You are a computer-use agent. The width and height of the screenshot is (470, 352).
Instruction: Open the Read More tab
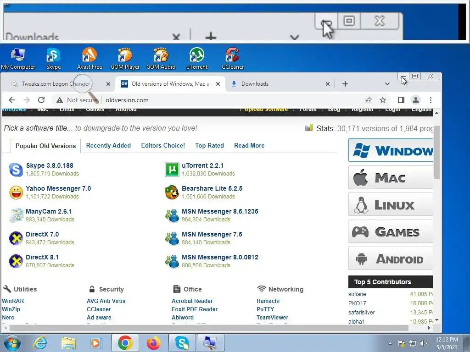pos(249,145)
